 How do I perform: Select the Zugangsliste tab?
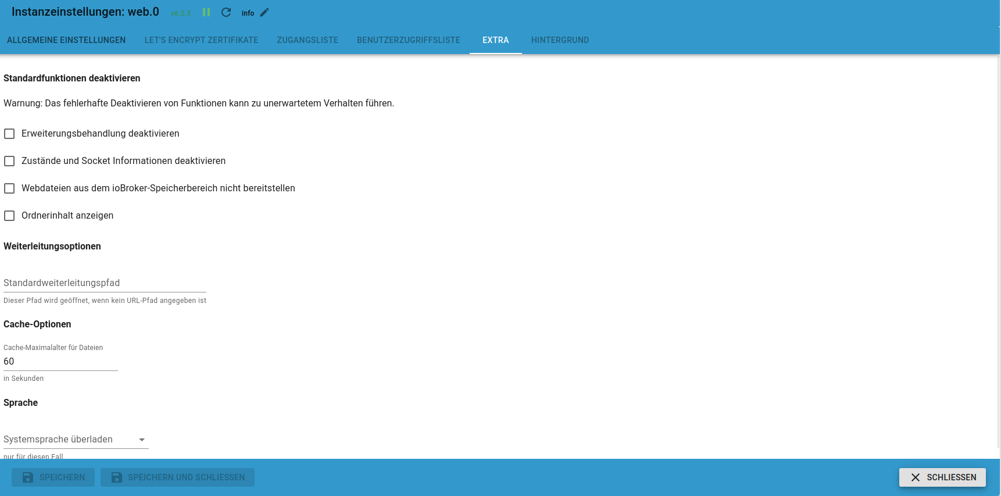[x=308, y=40]
